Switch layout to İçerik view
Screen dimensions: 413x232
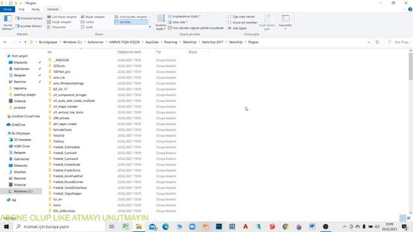click(87, 27)
